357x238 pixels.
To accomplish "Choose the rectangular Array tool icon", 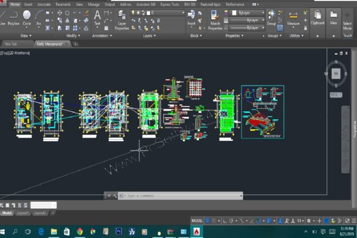I will click(75, 28).
